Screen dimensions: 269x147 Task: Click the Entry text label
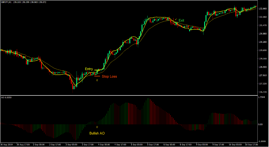click(89, 69)
